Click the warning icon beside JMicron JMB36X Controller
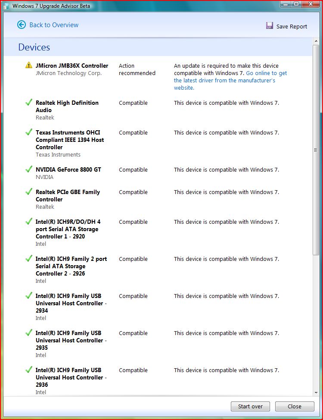The width and height of the screenshot is (323, 420). [x=28, y=65]
